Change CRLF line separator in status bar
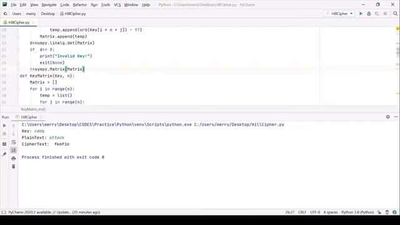Viewport: 400px width, 225px height. point(302,212)
